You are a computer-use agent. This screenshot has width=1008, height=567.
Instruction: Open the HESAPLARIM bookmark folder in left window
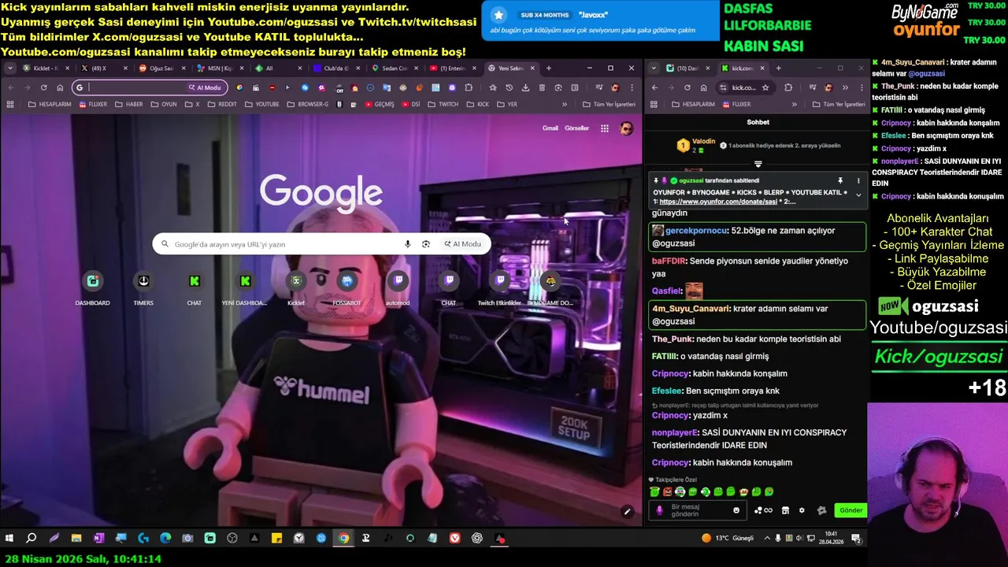(49, 104)
